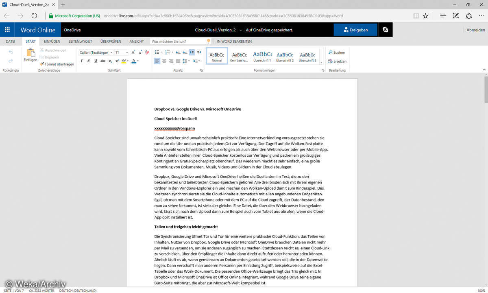The width and height of the screenshot is (488, 293).
Task: Apply subscript formatting
Action: [x=110, y=61]
